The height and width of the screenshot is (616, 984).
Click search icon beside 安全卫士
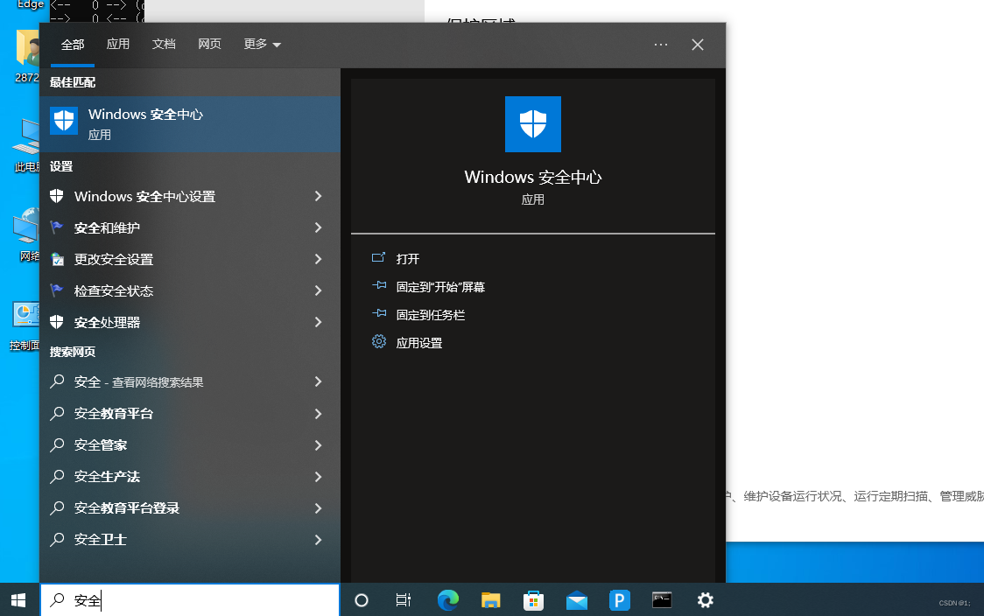point(57,538)
